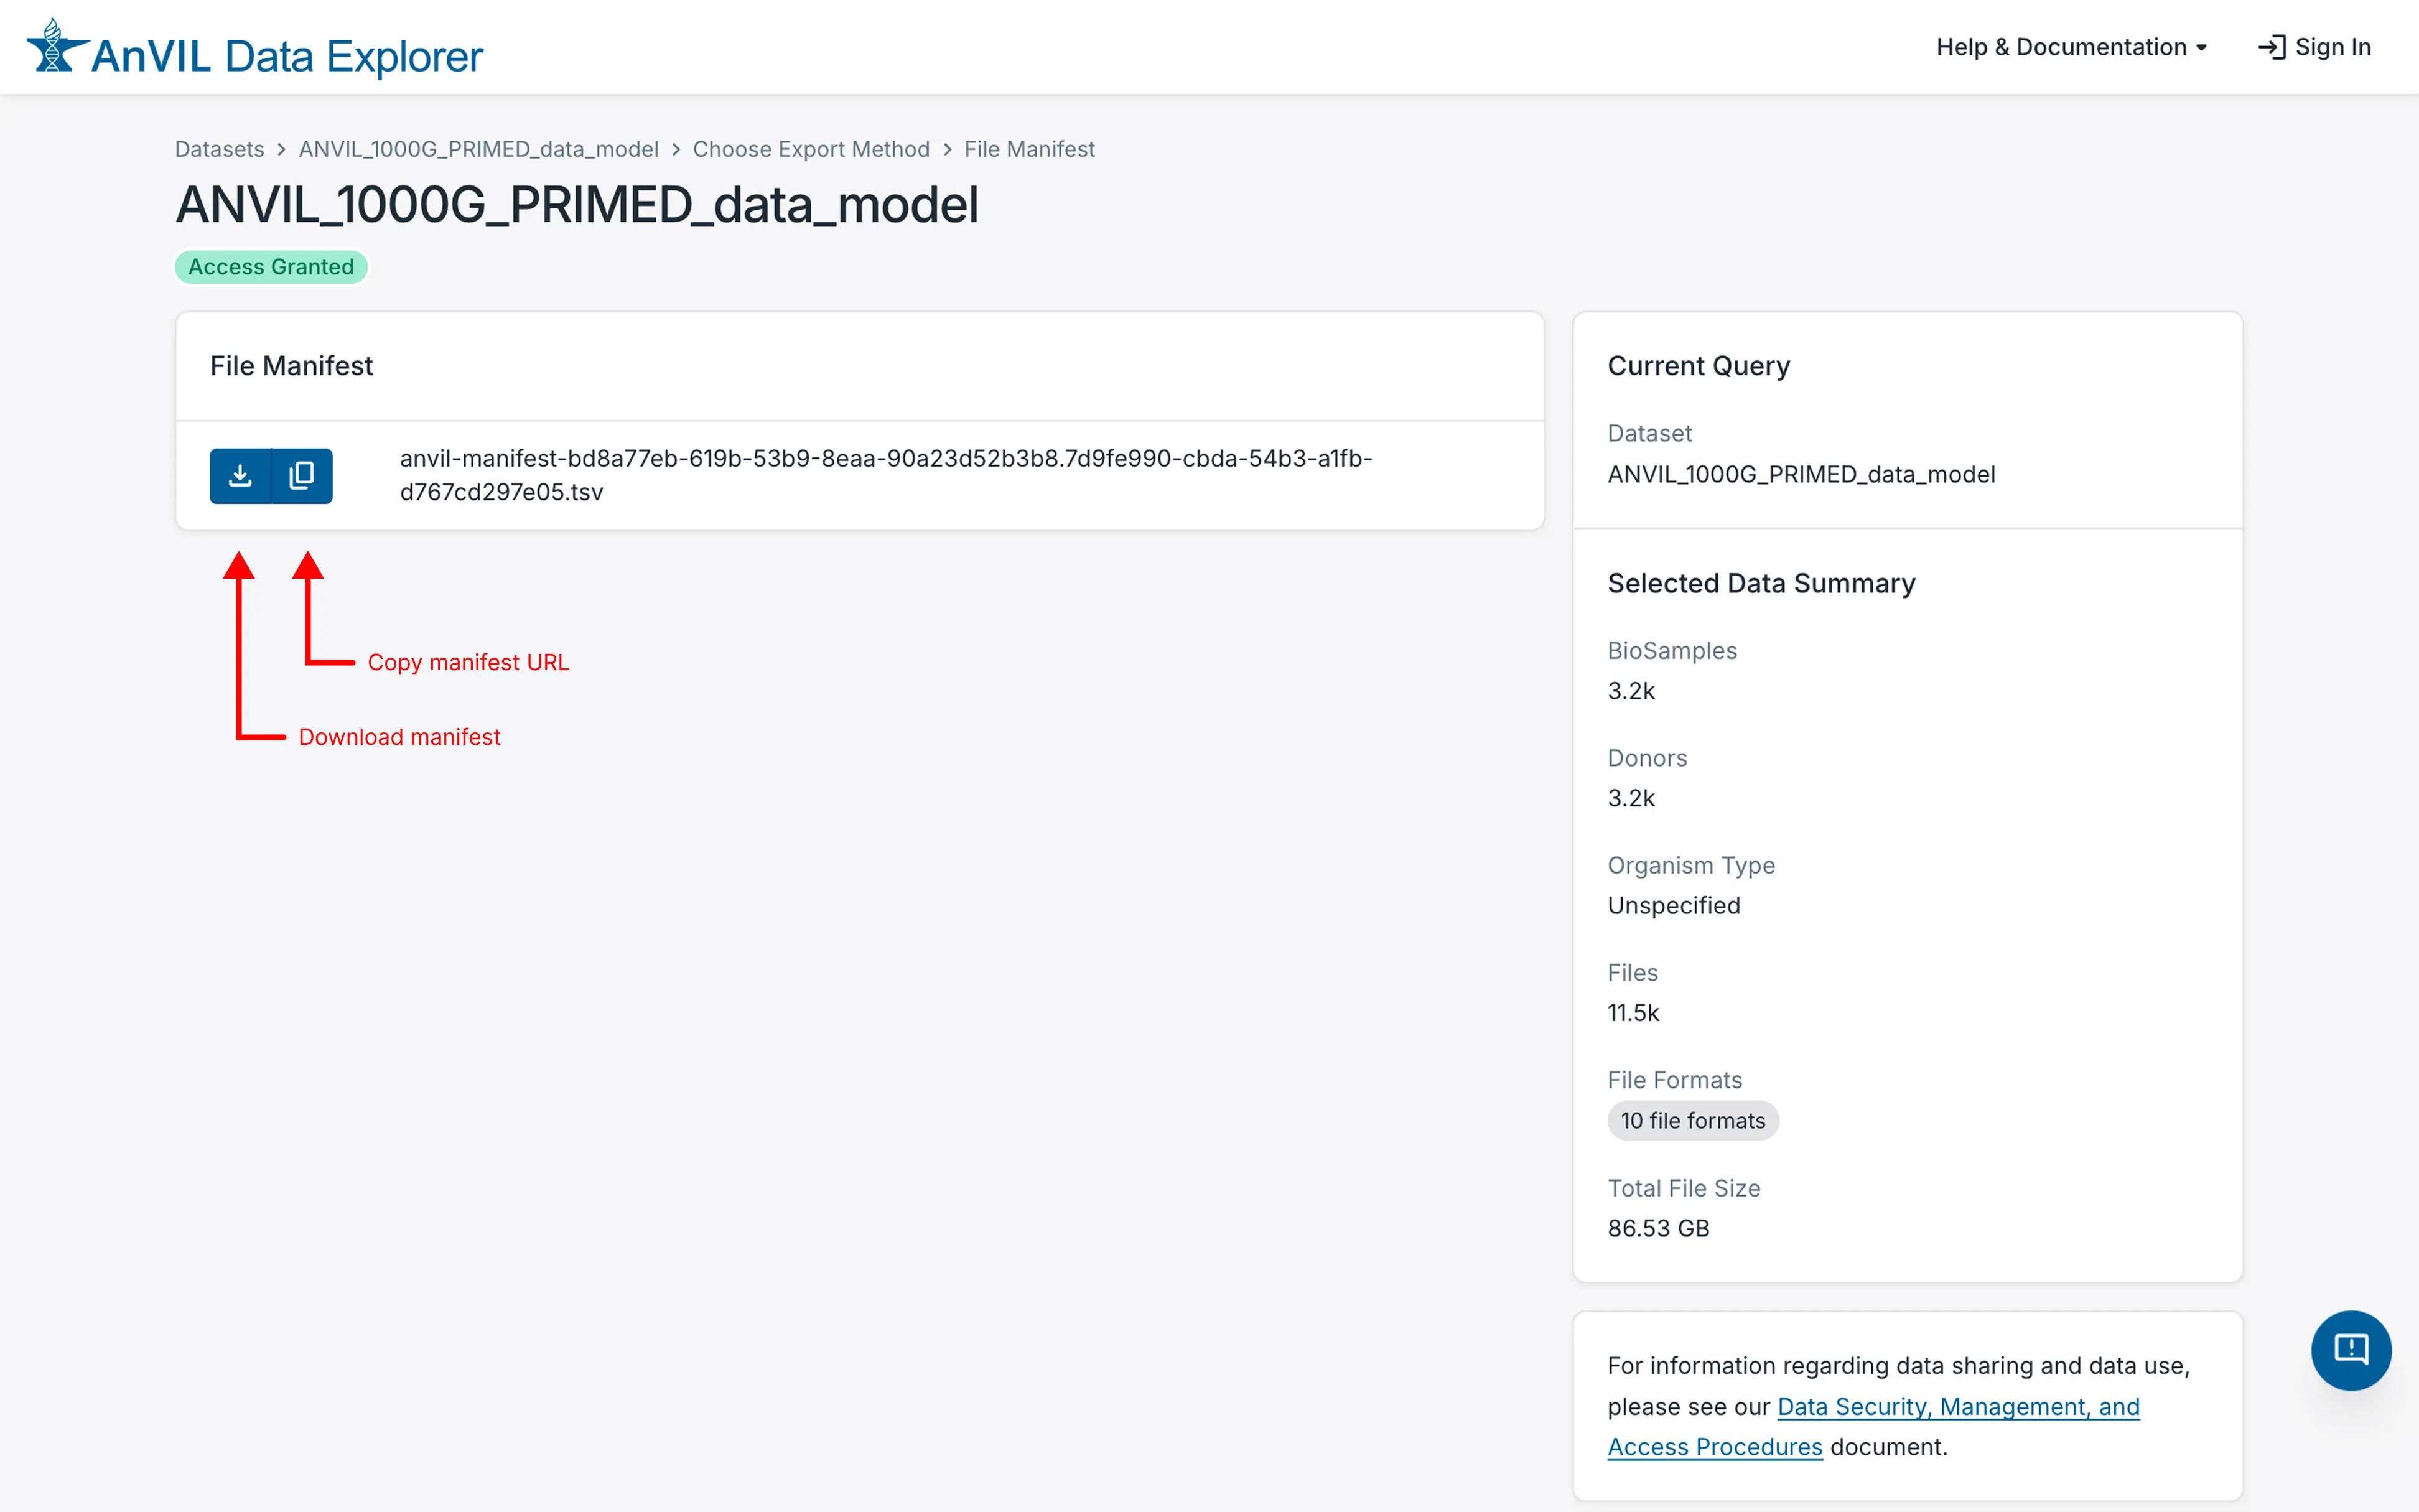Viewport: 2419px width, 1512px height.
Task: Select the Access Granted badge
Action: pos(271,266)
